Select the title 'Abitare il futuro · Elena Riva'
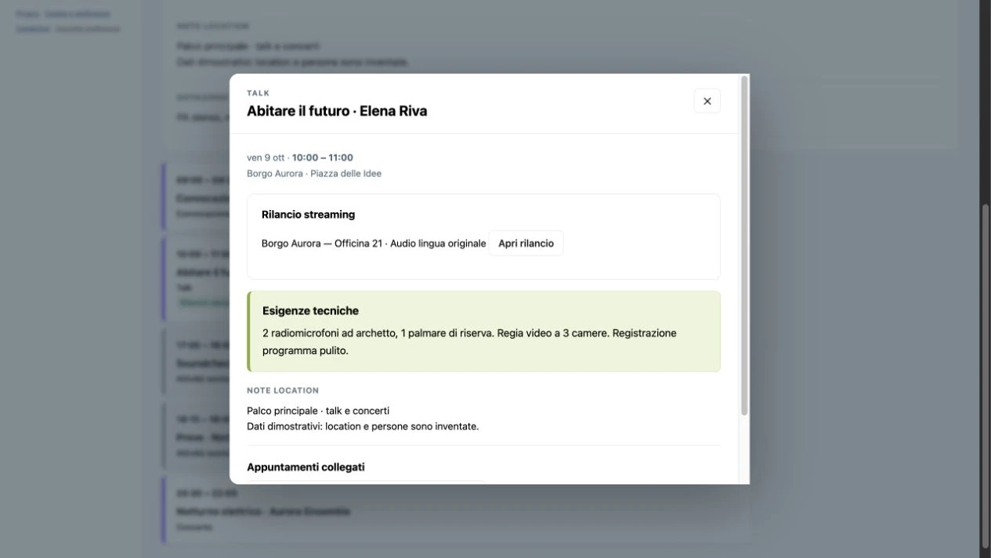The width and height of the screenshot is (991, 558). (x=337, y=111)
